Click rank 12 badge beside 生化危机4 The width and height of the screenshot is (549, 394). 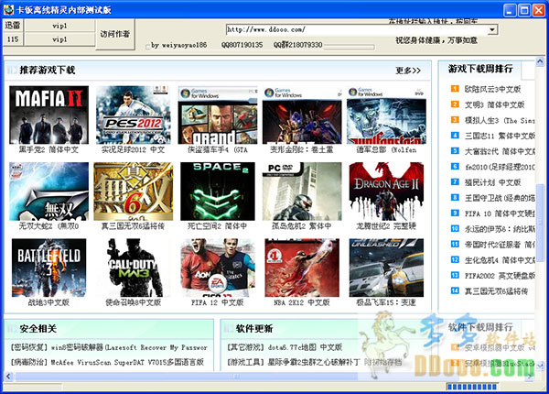pos(455,259)
